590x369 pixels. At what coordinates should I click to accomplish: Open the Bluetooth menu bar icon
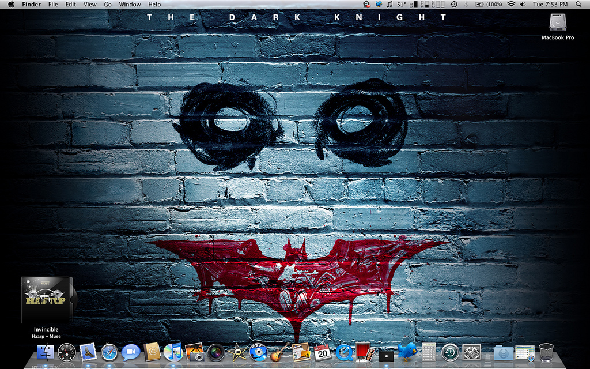tap(466, 5)
